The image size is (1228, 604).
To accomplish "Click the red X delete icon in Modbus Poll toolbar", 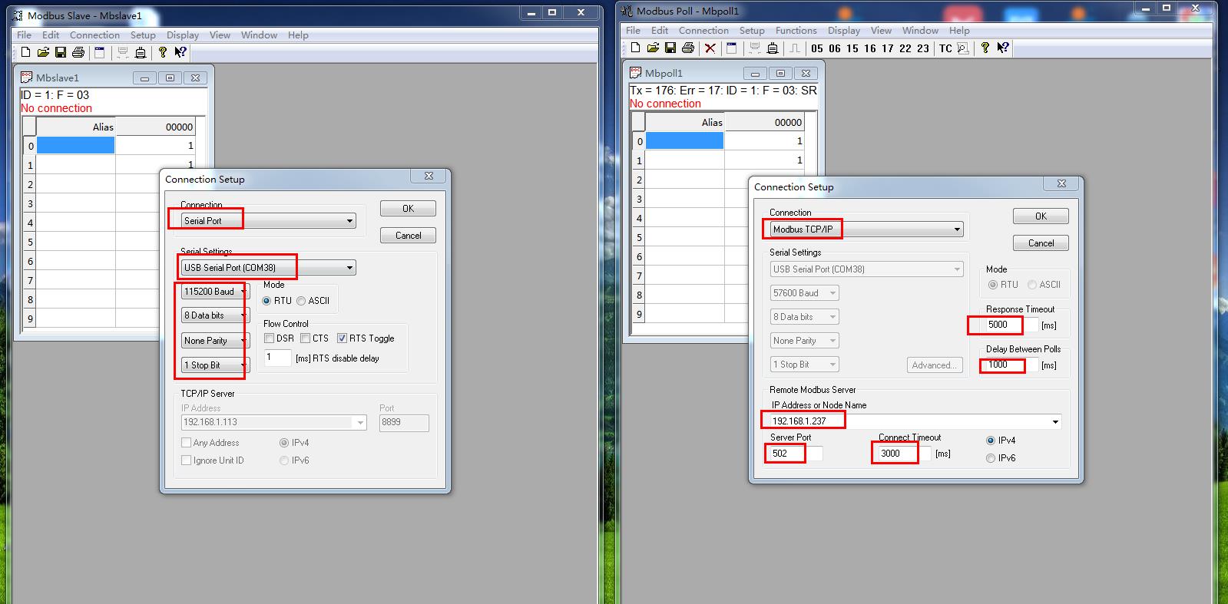I will point(710,48).
